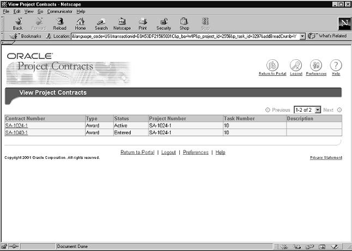
Task: Open the File menu
Action: 6,11
